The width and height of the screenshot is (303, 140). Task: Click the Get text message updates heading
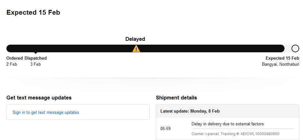[39, 98]
